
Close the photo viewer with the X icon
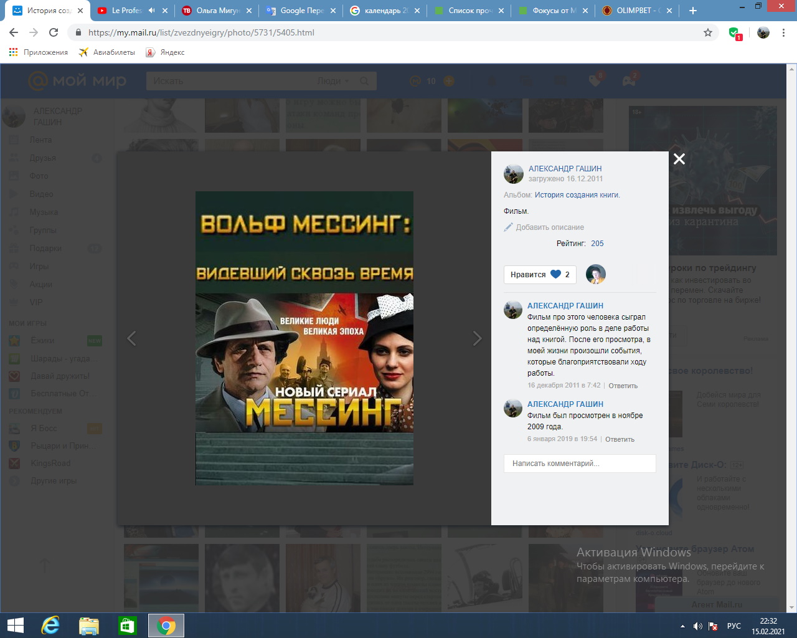click(x=679, y=159)
